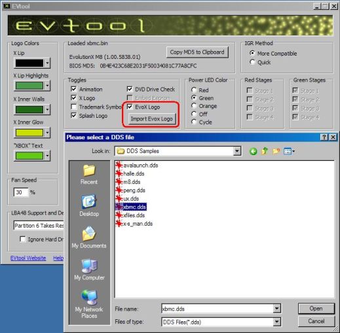Expand the Files of type dropdown
Image resolution: width=340 pixels, height=333 pixels.
[x=276, y=322]
